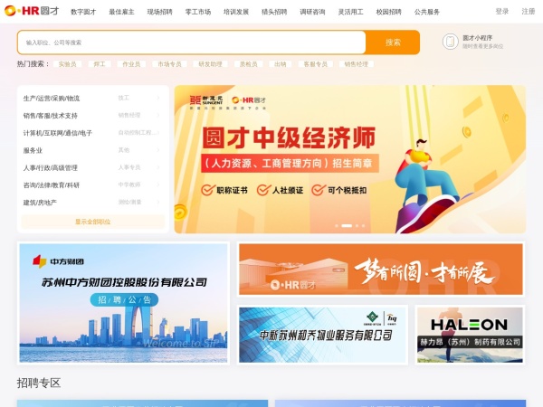Open the 梦有所圆·才有所展 orange banner
The width and height of the screenshot is (543, 407).
[381, 270]
